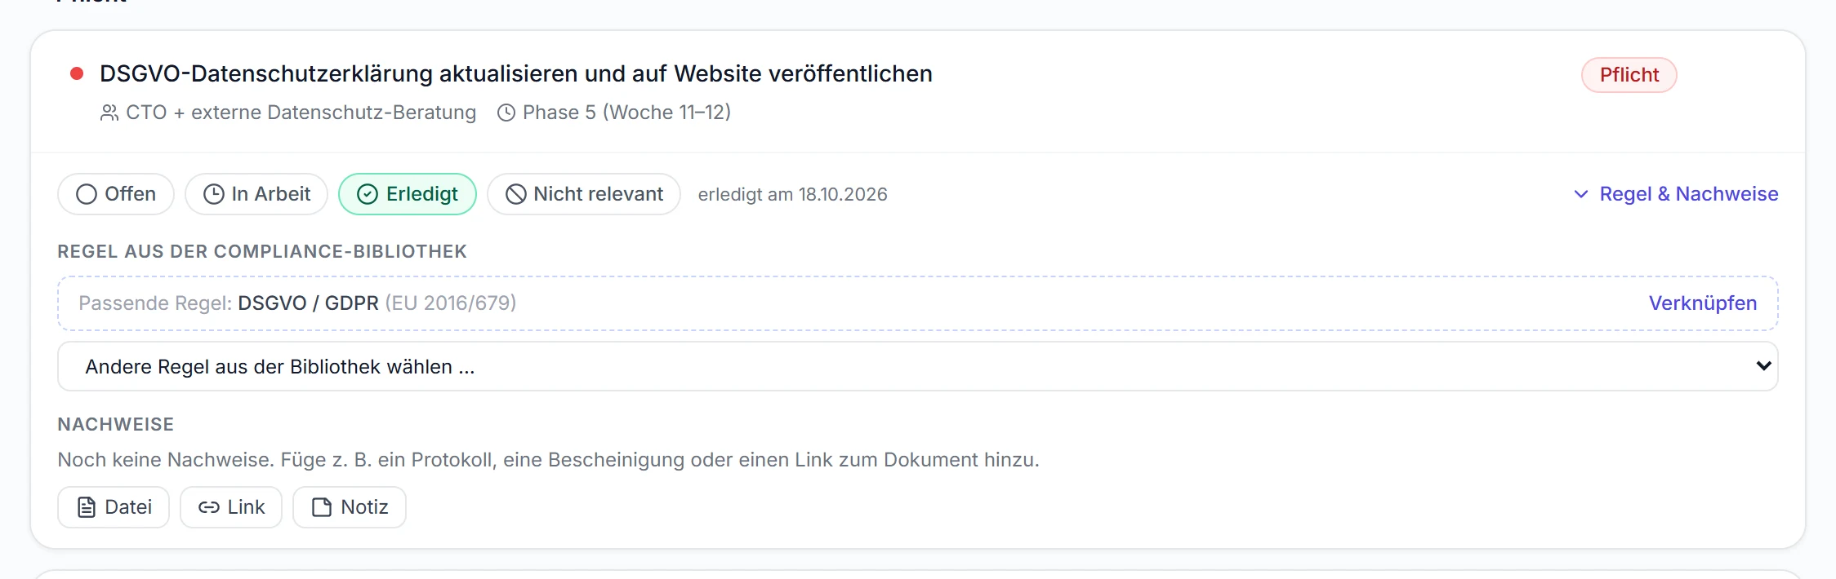The height and width of the screenshot is (579, 1836).
Task: Click the red Pflicht badge
Action: [1629, 75]
